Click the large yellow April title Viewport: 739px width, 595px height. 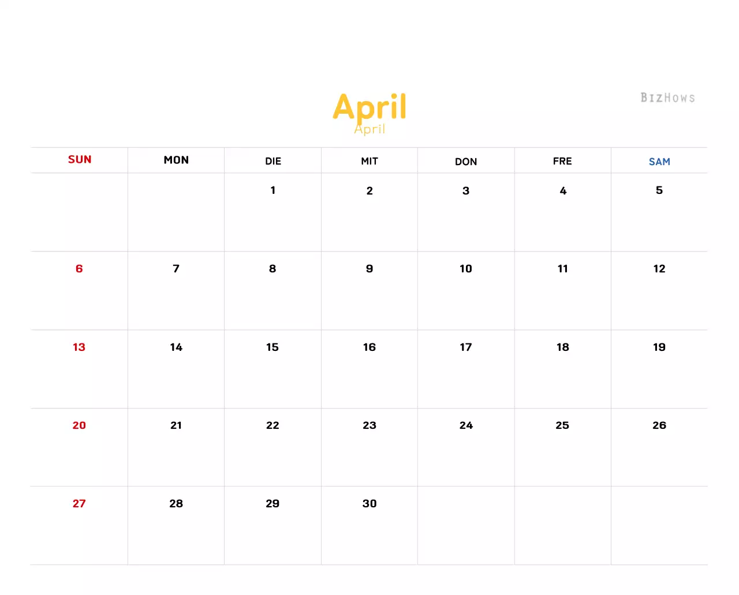tap(369, 106)
